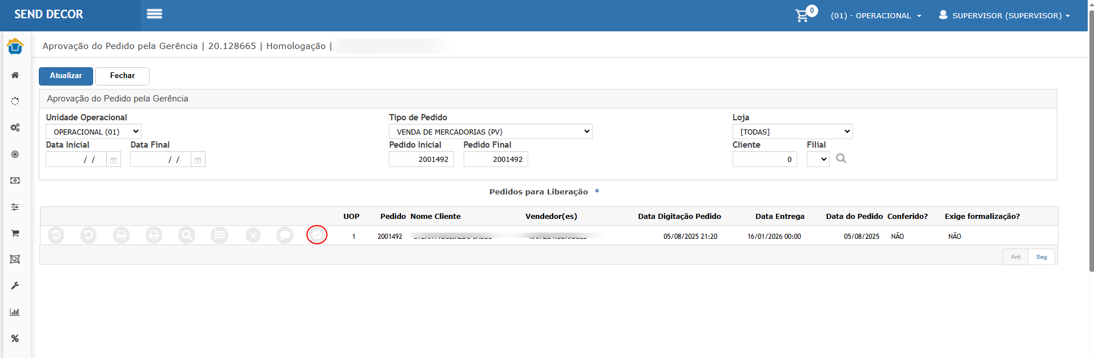Open the (01) - OPERACIONAL menu
The height and width of the screenshot is (358, 1094).
click(876, 16)
